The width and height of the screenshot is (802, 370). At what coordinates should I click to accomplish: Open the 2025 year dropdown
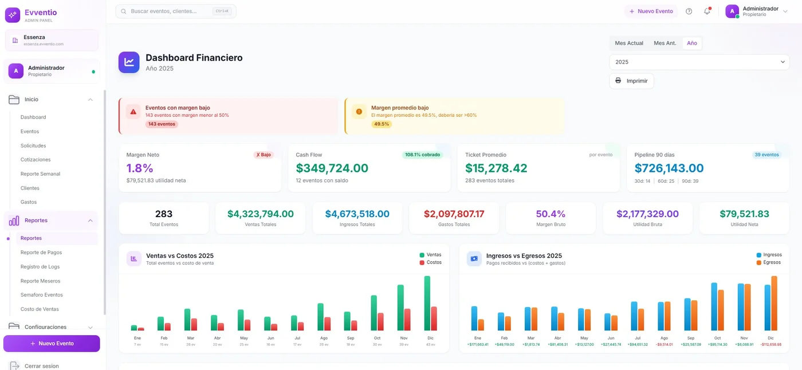pos(699,62)
